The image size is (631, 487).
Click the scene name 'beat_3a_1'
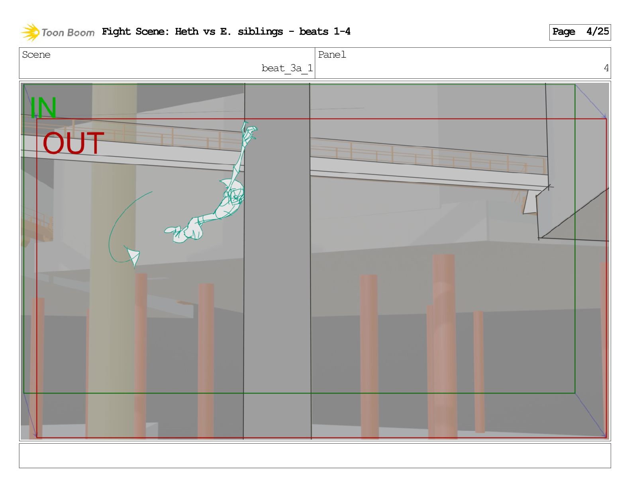(287, 68)
